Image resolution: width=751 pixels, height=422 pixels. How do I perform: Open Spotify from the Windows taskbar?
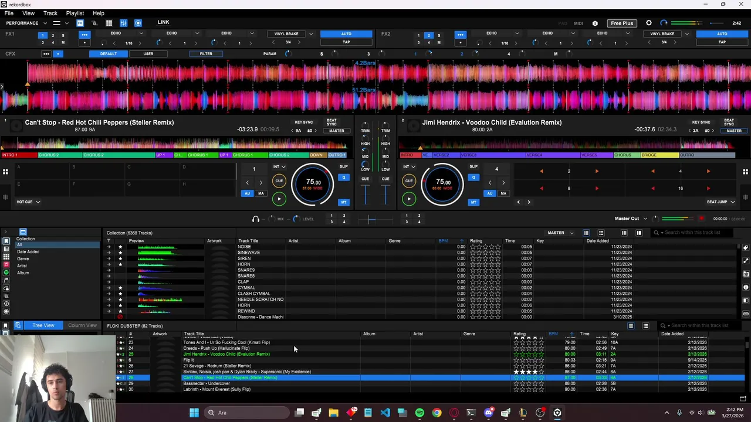[x=420, y=413]
